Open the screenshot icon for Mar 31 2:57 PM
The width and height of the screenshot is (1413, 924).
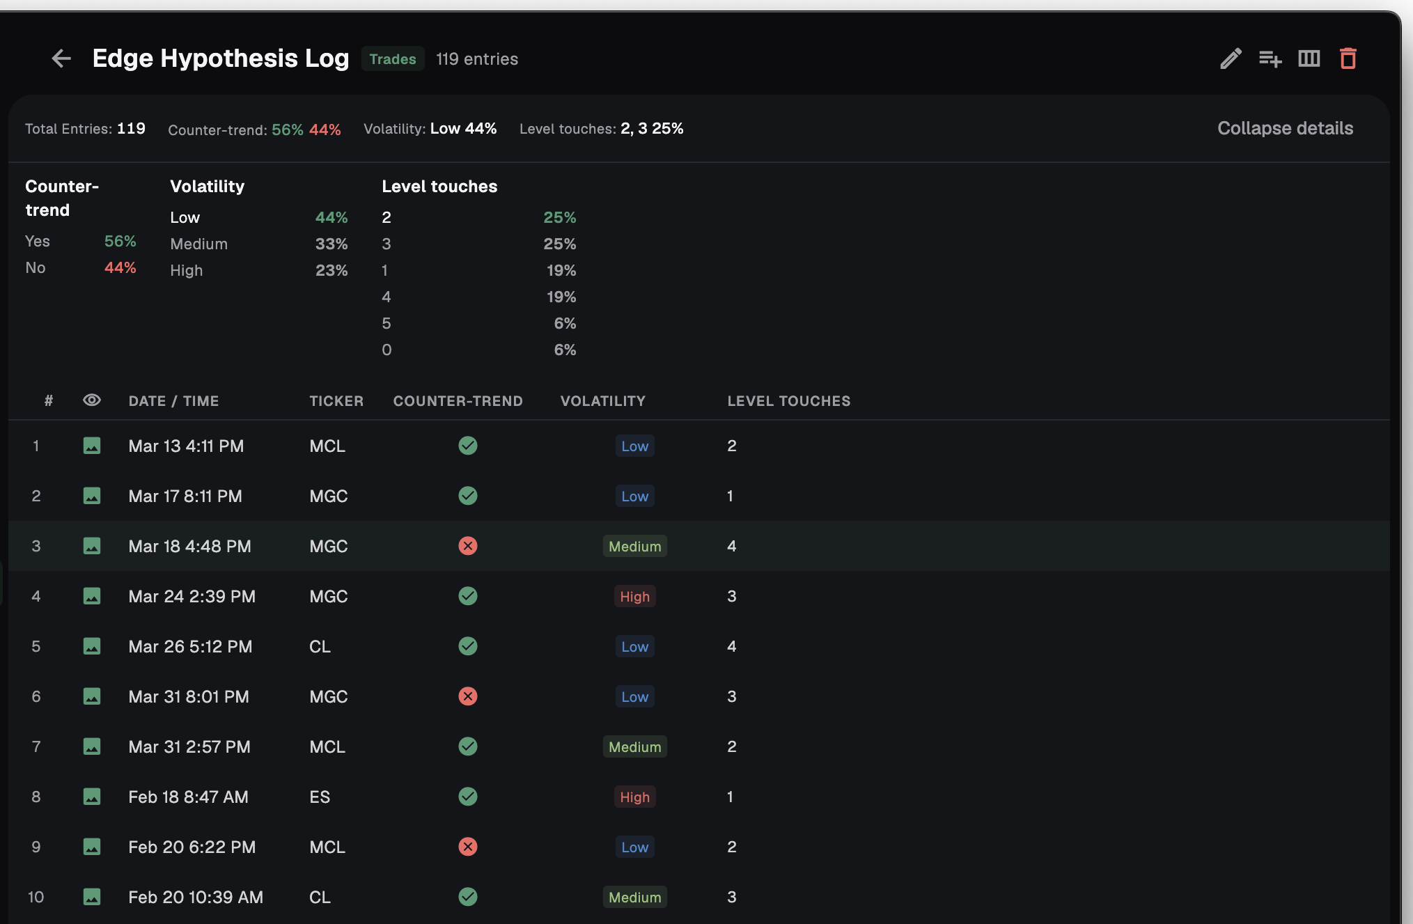point(92,746)
